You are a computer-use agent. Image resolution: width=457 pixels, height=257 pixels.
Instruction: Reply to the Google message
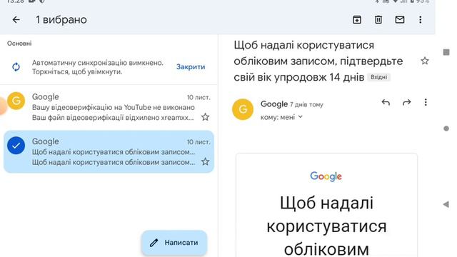pyautogui.click(x=386, y=102)
